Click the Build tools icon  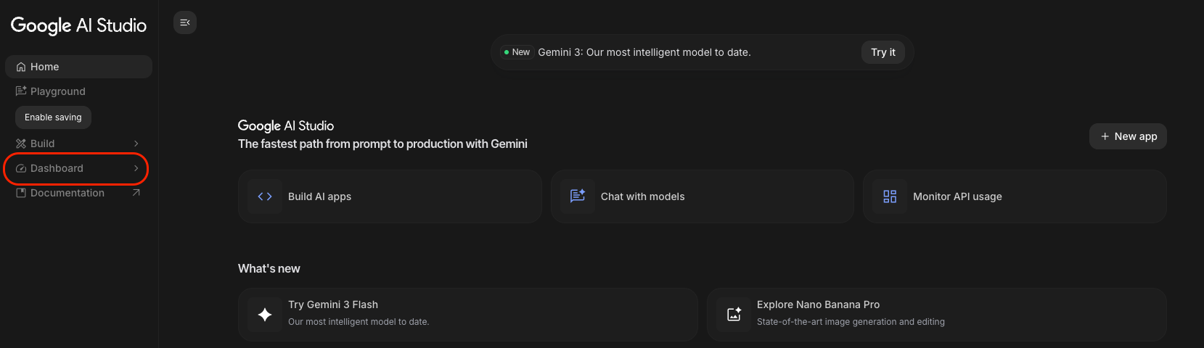coord(21,144)
